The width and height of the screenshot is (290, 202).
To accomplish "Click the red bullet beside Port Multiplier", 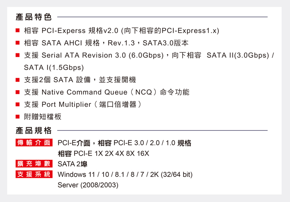I will pos(18,104).
